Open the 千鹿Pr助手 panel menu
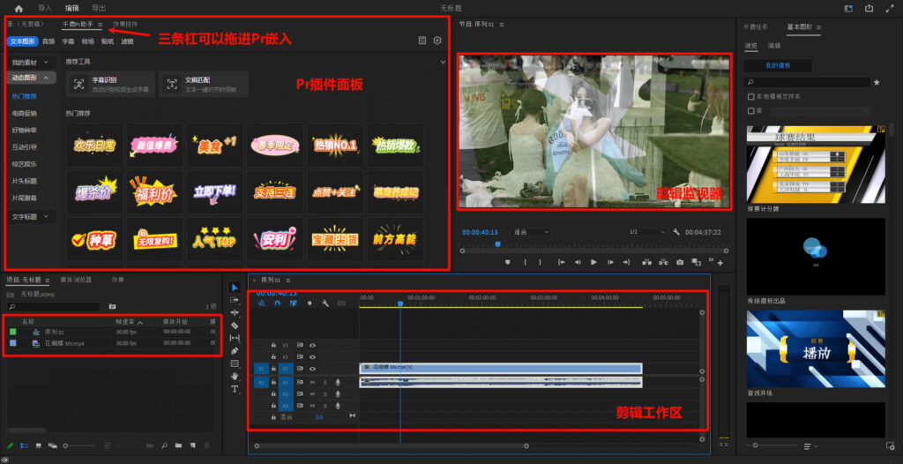The width and height of the screenshot is (903, 464). [101, 25]
